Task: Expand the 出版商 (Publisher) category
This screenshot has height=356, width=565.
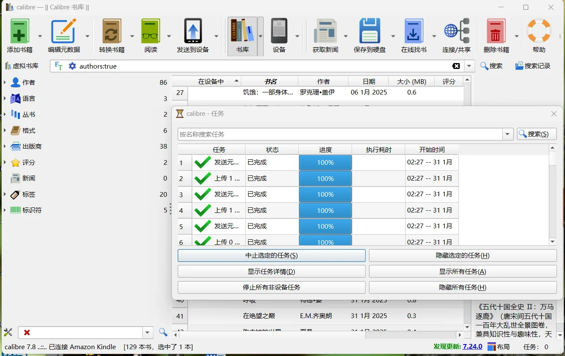Action: 5,146
